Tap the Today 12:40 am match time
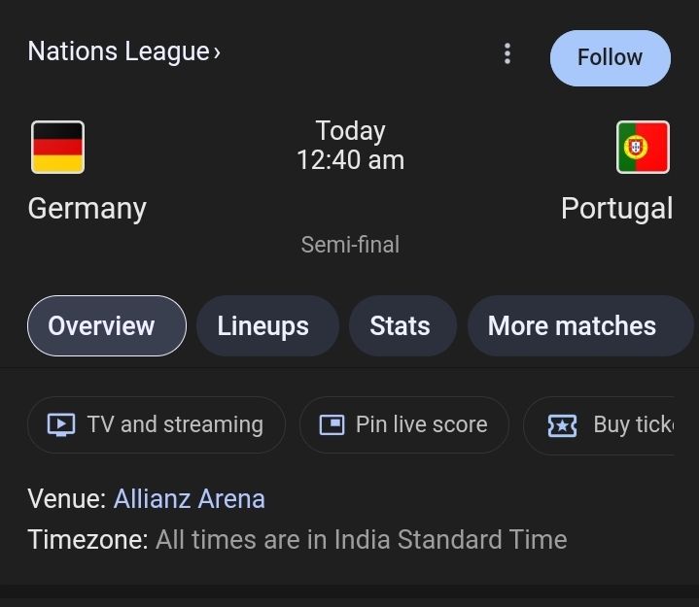The image size is (699, 607). tap(350, 145)
